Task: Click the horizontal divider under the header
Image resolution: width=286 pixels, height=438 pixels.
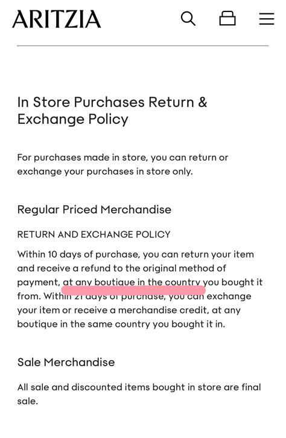Action: 143,45
